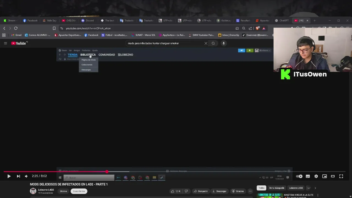
Task: Enable theater mode view
Action: [x=333, y=176]
